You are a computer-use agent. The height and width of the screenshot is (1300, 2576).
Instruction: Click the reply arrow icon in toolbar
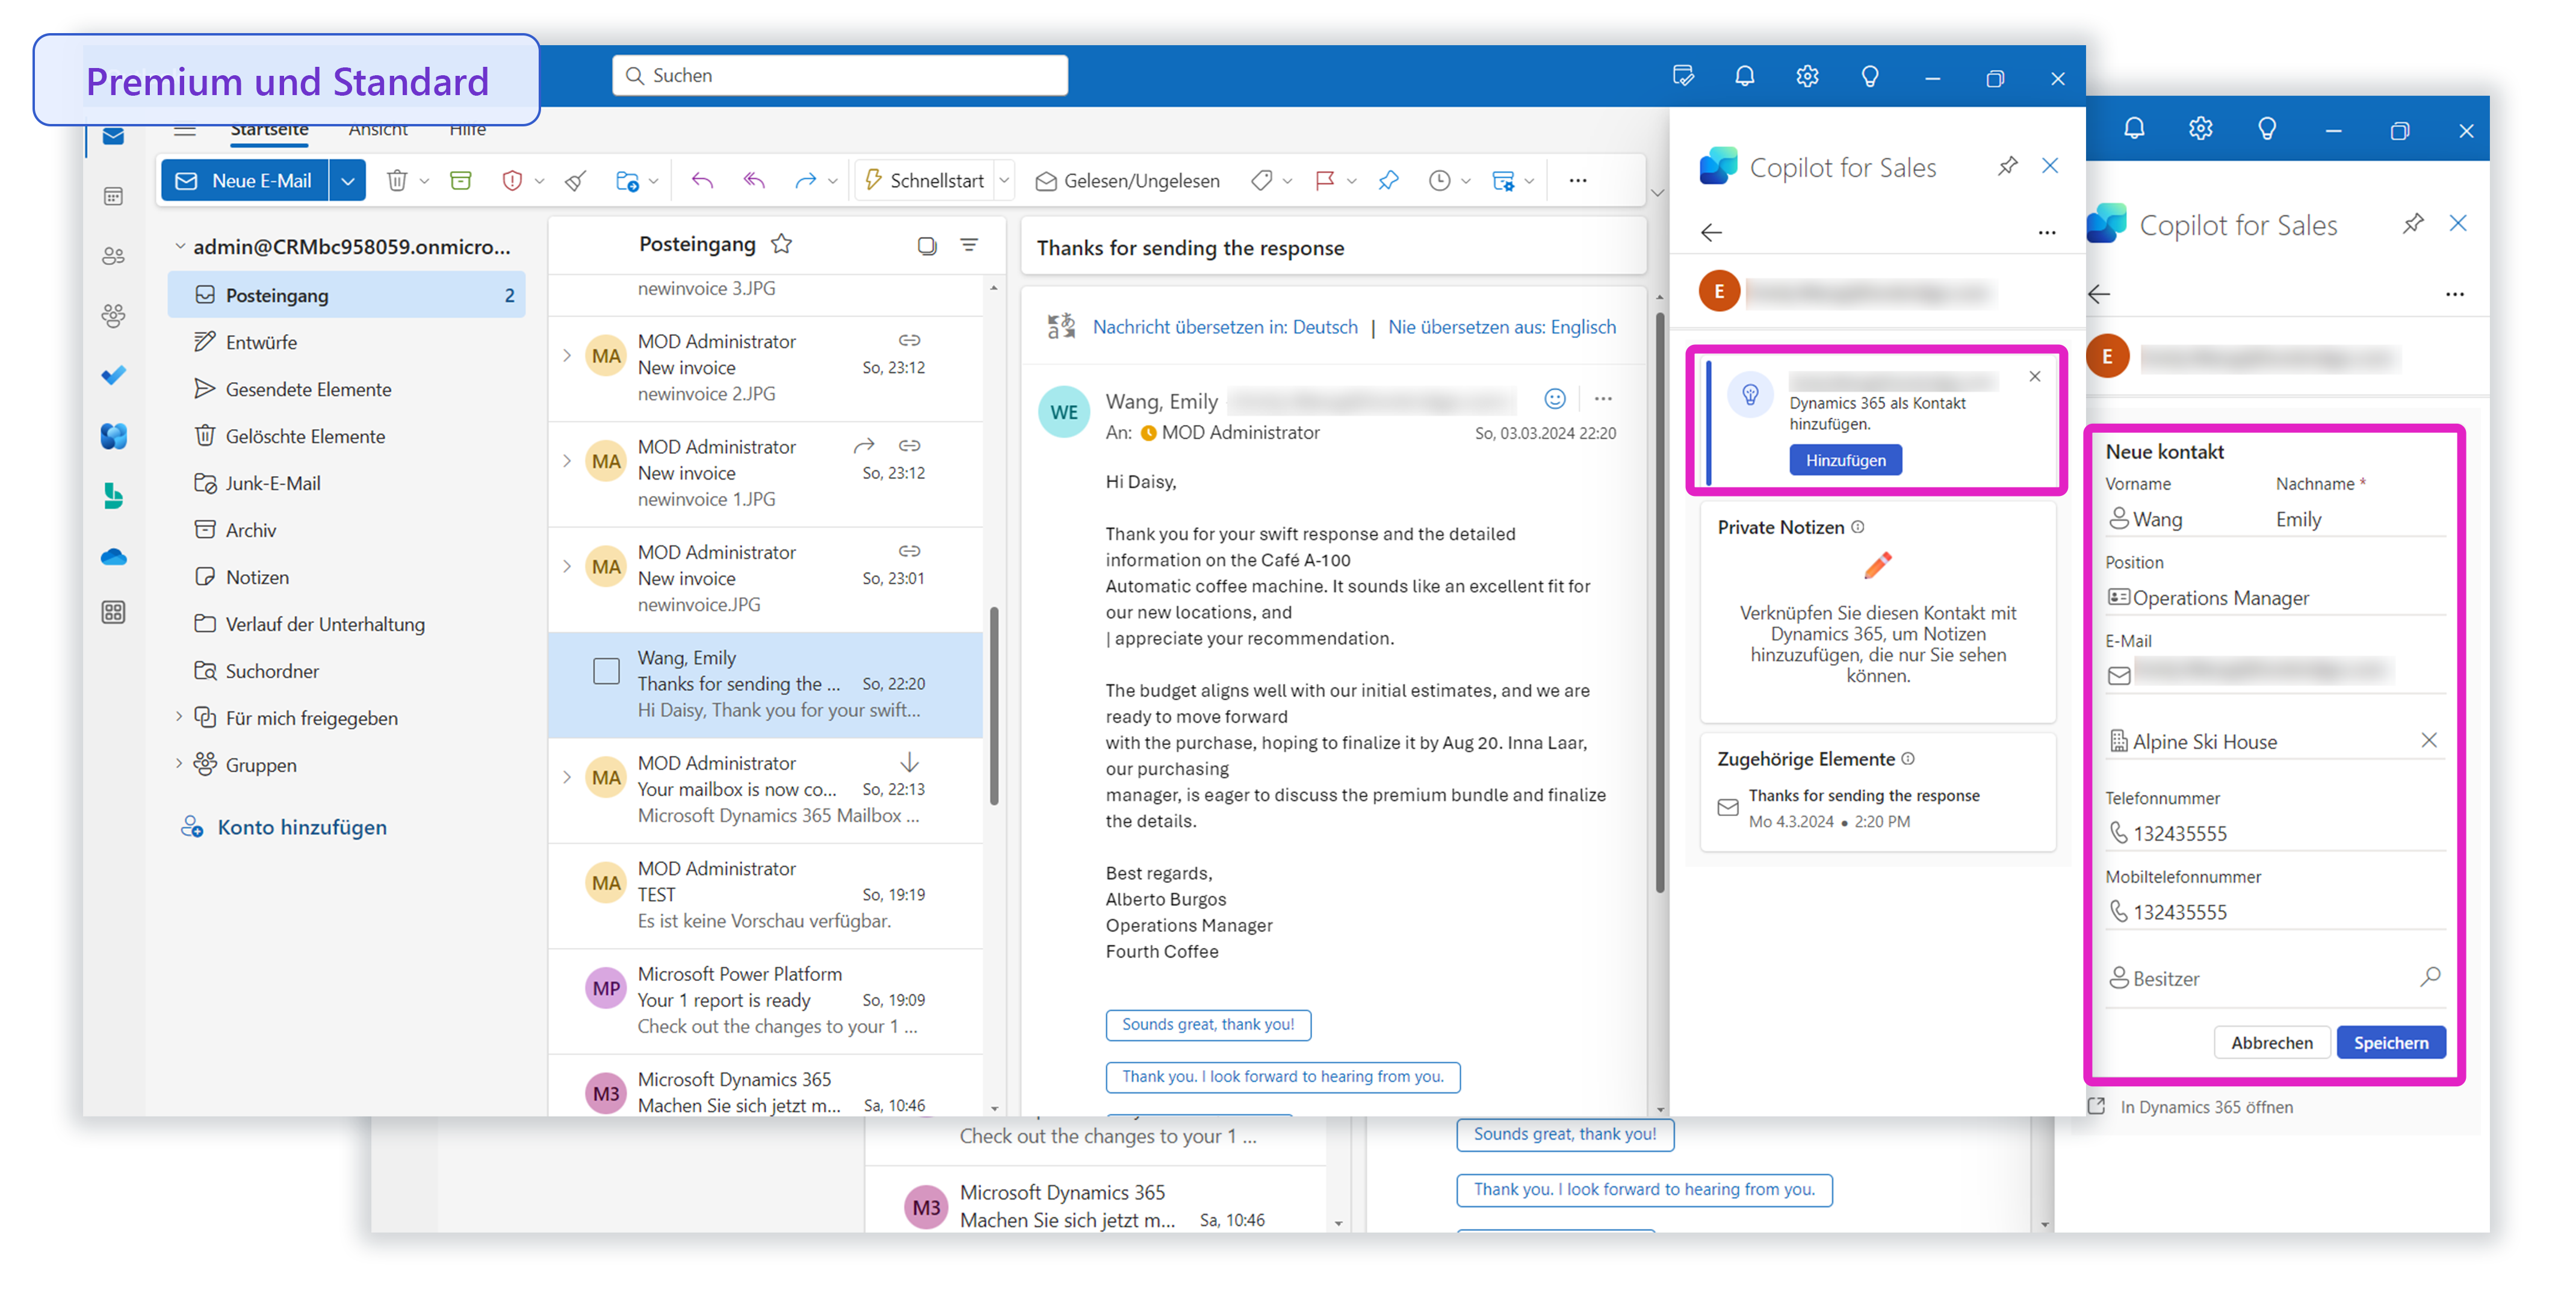click(x=702, y=181)
